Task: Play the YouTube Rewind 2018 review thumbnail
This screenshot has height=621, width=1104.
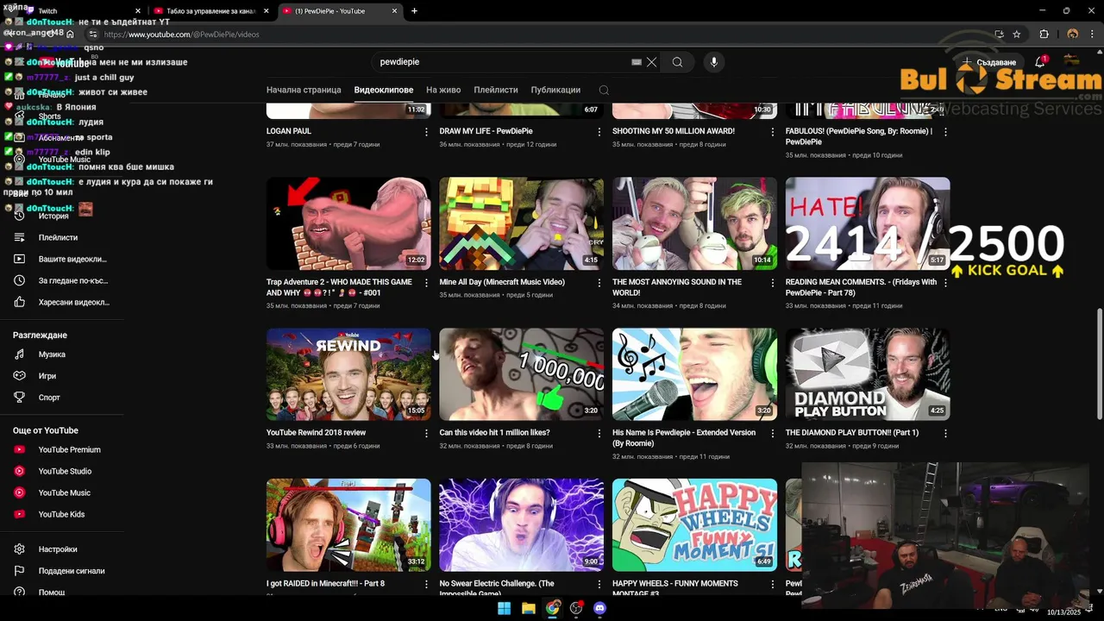Action: pyautogui.click(x=348, y=374)
